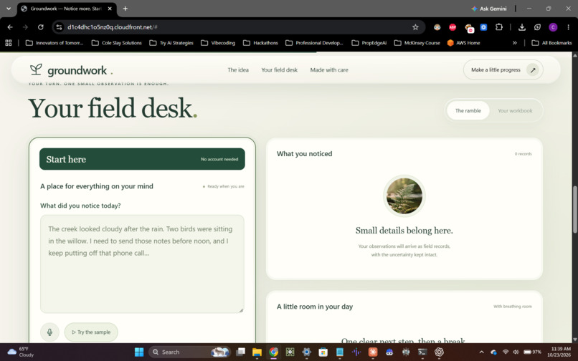Select The ramble view toggle
The width and height of the screenshot is (578, 361).
[x=468, y=110]
